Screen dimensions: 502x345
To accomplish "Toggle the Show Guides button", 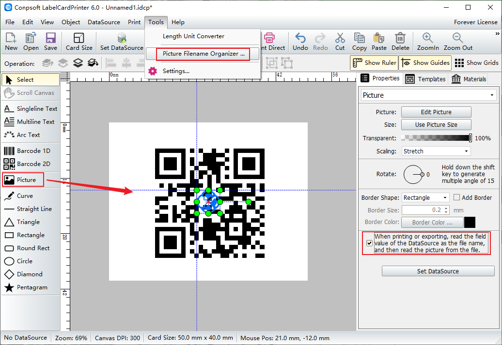I will pos(425,63).
